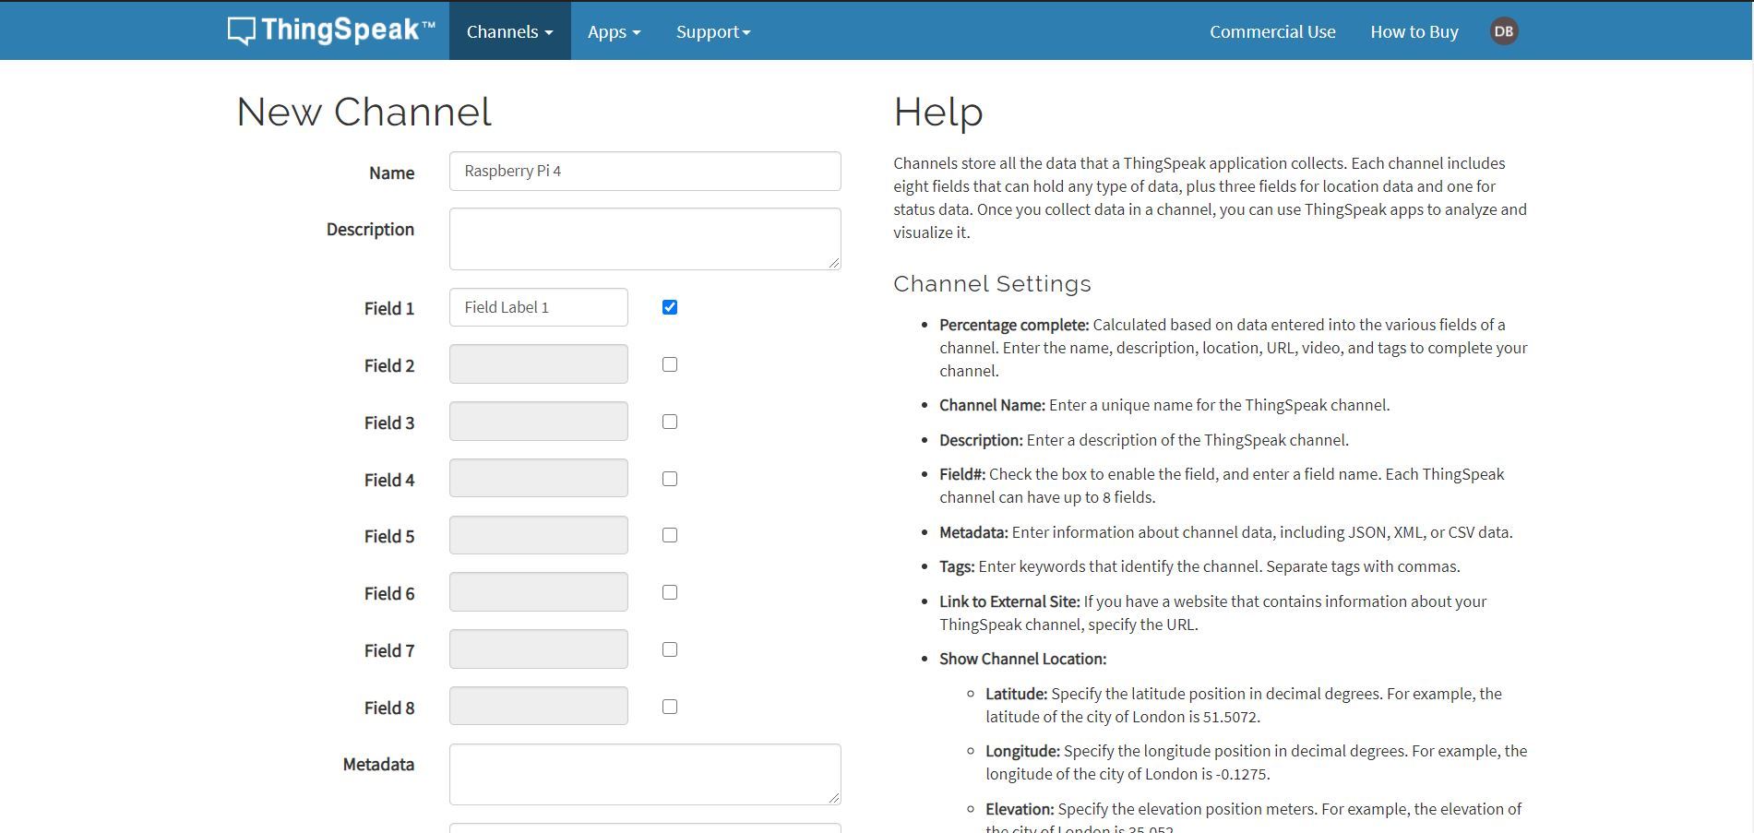Click the Channel Name help term

pyautogui.click(x=992, y=405)
